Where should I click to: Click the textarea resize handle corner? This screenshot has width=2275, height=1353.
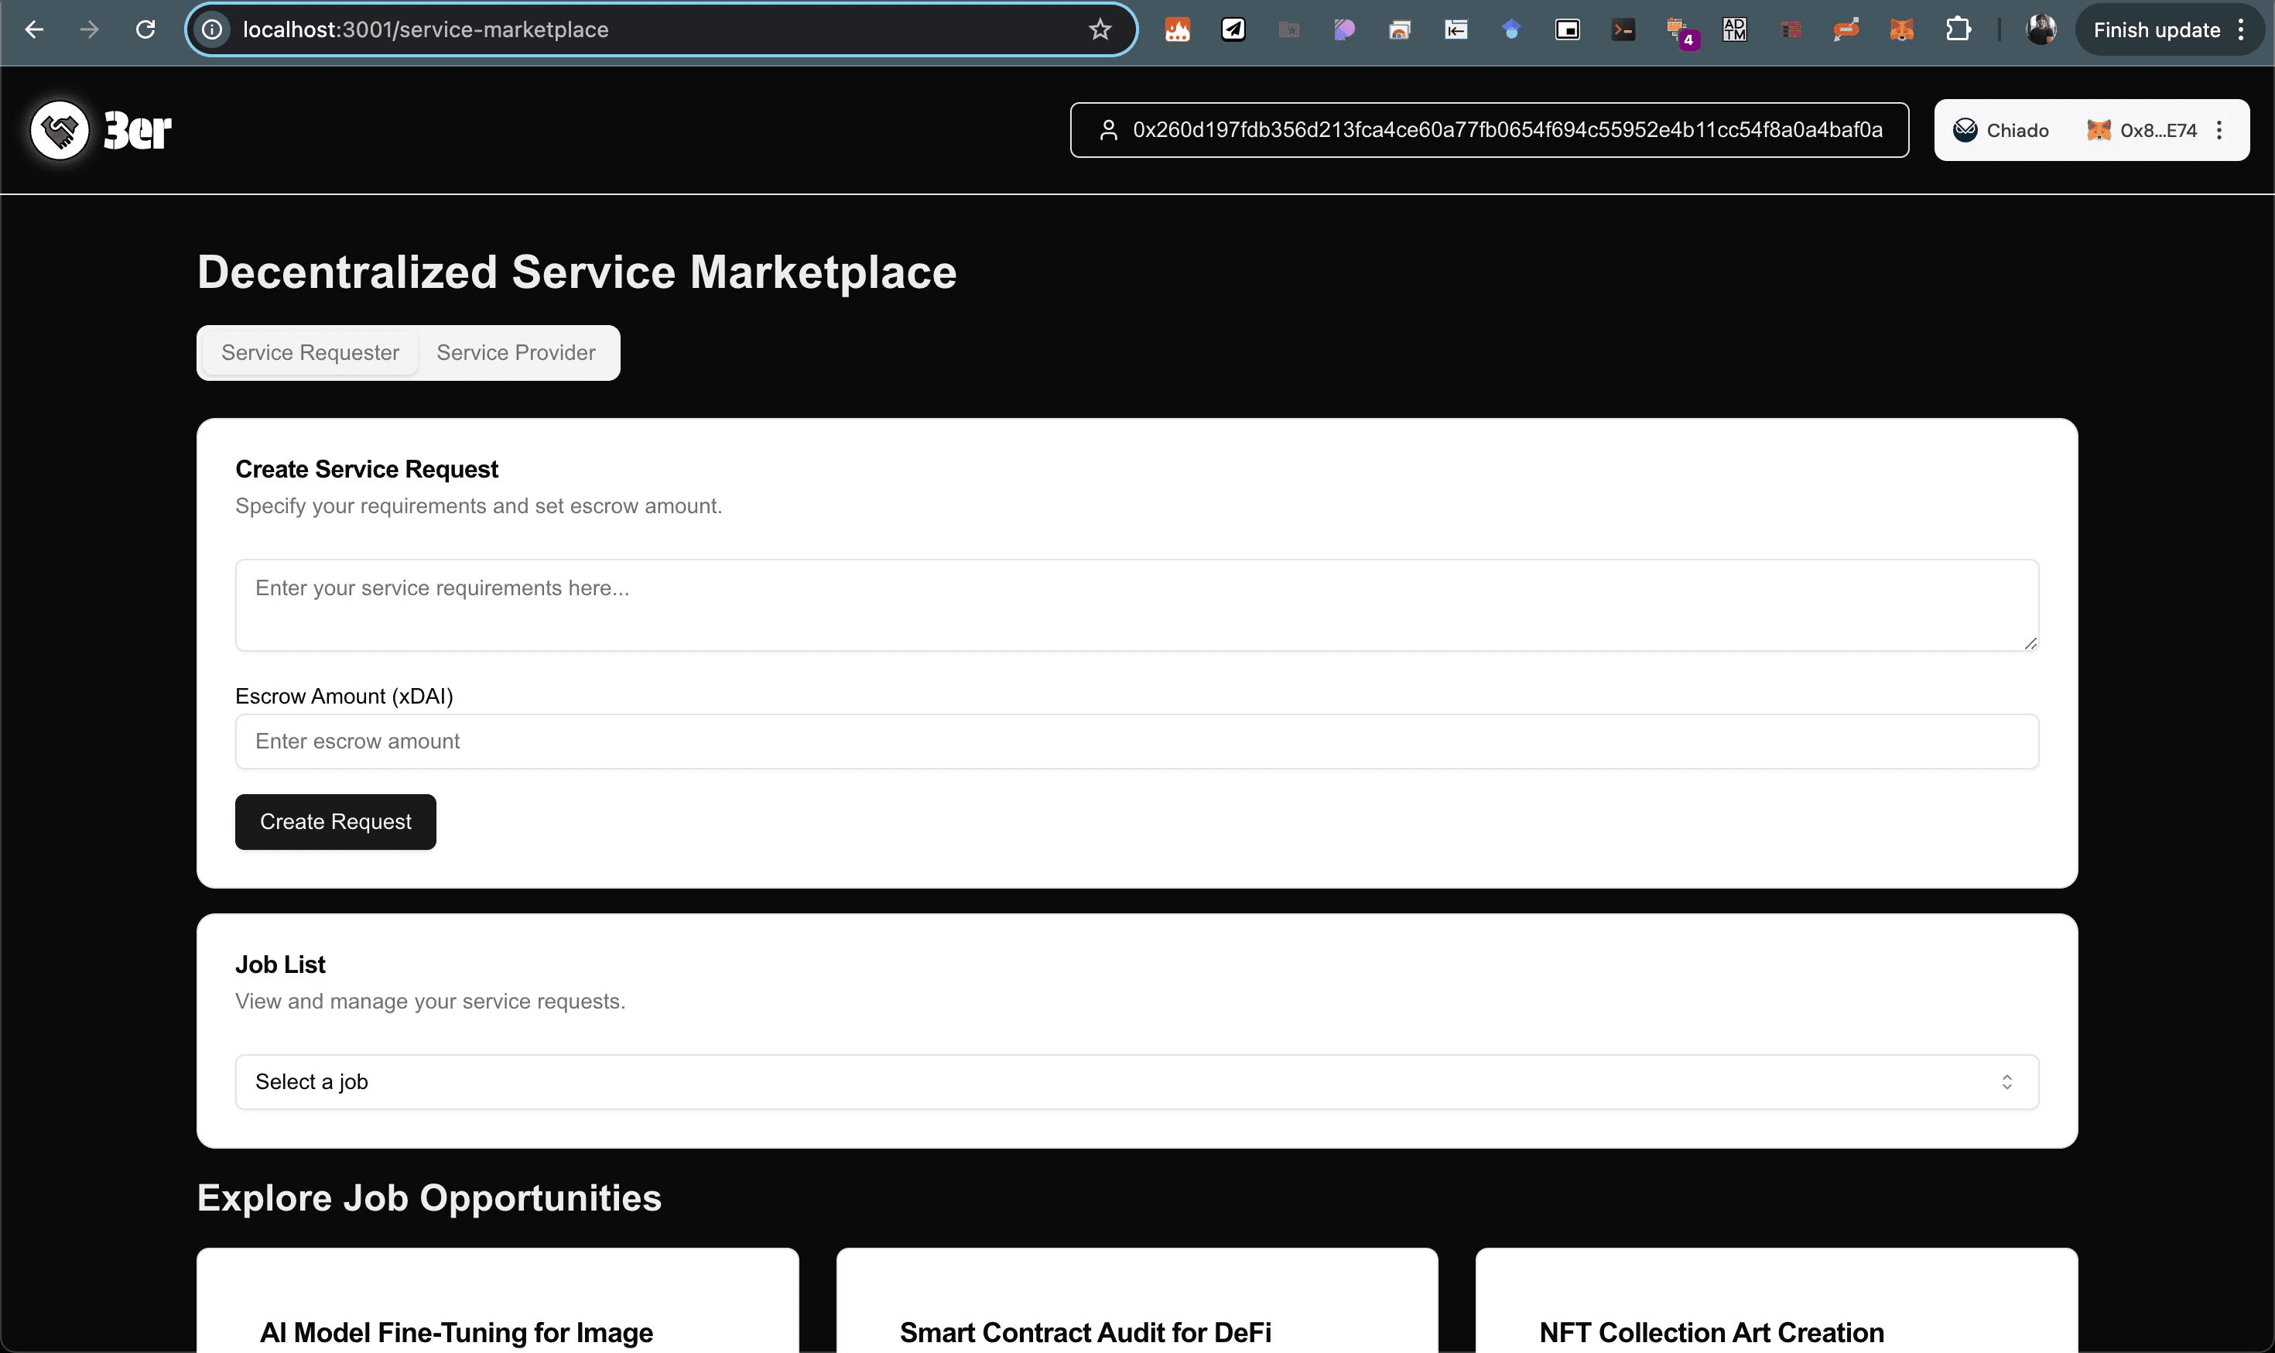[x=2030, y=642]
